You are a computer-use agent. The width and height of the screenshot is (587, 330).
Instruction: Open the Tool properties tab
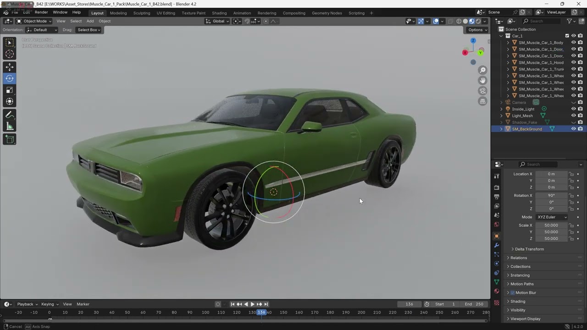(x=497, y=176)
